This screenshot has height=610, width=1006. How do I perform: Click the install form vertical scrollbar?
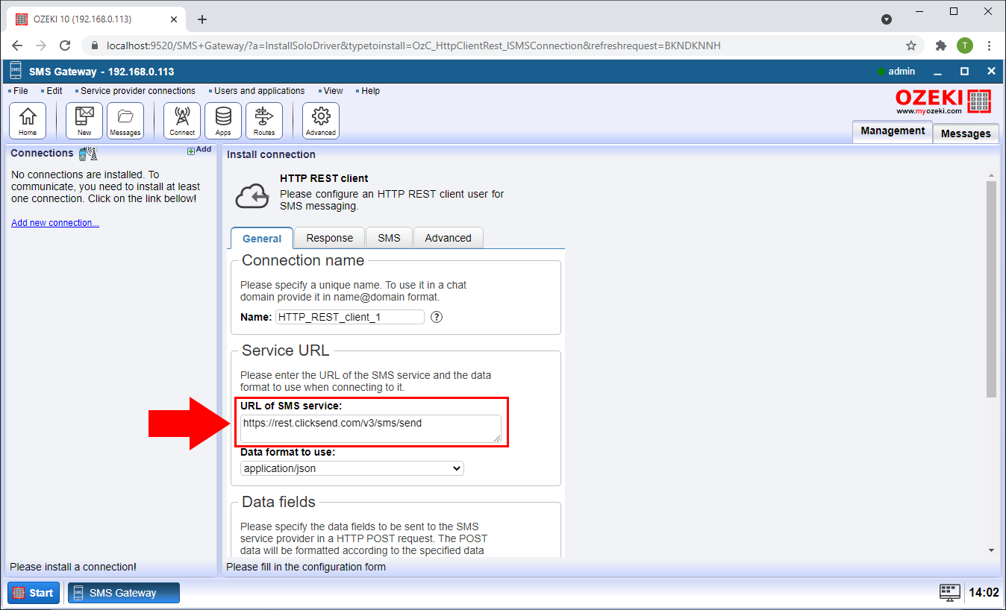(991, 289)
